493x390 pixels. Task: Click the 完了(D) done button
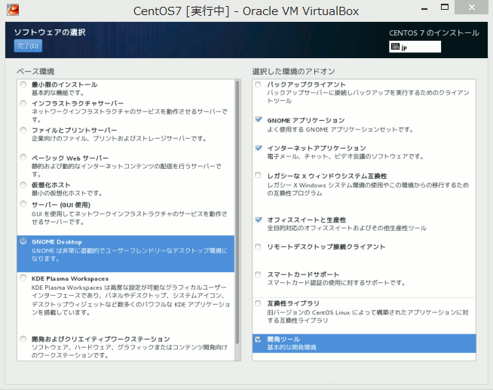[x=28, y=47]
